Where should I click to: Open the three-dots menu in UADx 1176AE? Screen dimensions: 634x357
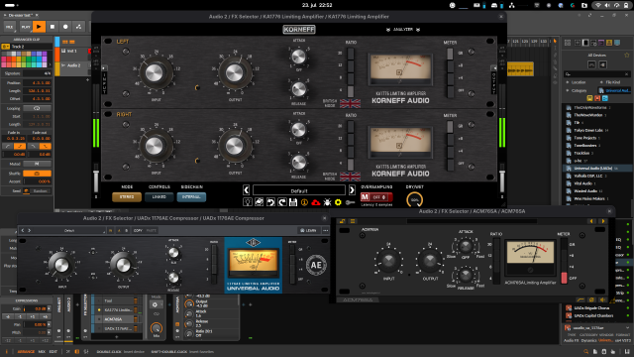[326, 230]
